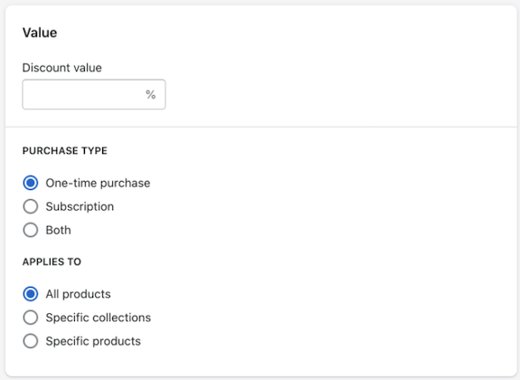Click the "All products" label text

(x=79, y=294)
